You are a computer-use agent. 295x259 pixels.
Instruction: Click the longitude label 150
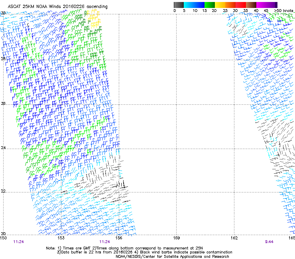point(3,238)
